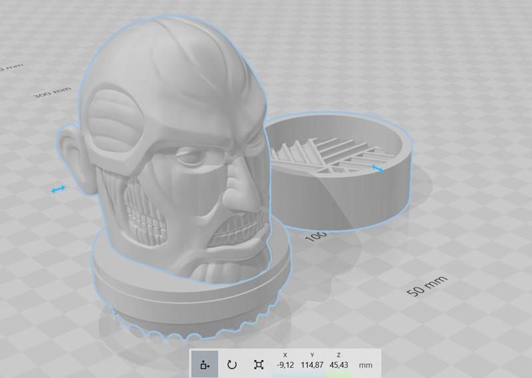Select the Move tool icon
Screen dimensions: 532x378
205,365
